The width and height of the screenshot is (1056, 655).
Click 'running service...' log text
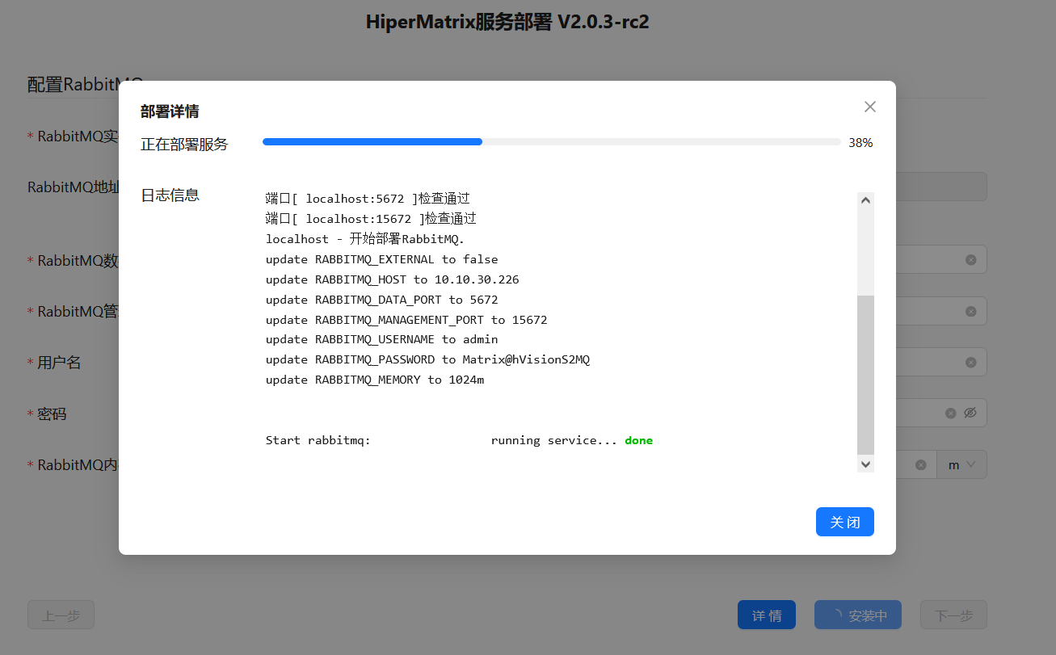tap(554, 440)
